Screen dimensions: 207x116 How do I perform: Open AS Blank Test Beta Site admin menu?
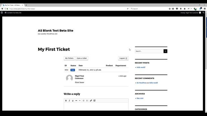point(13,13)
